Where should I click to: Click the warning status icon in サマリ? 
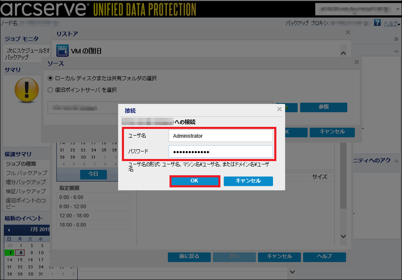click(27, 90)
